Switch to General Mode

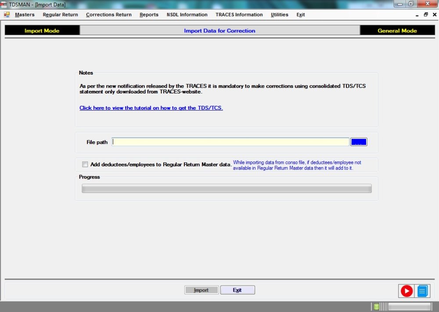(x=397, y=30)
